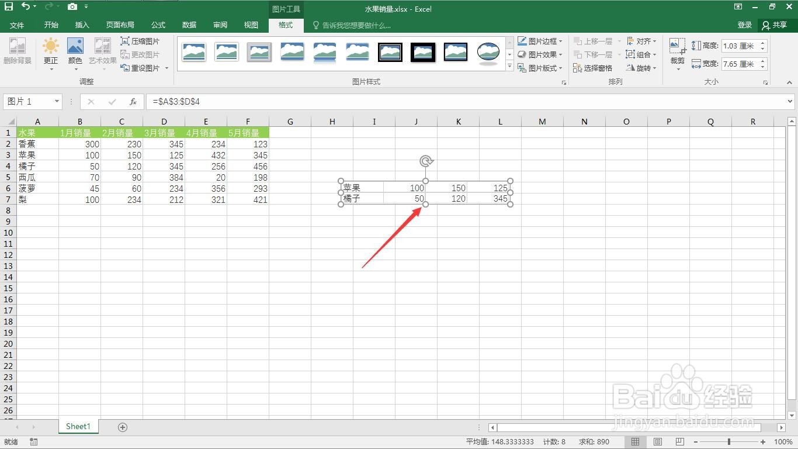This screenshot has height=449, width=798.
Task: Click Ribbon Display Options icon in title bar
Action: point(738,7)
